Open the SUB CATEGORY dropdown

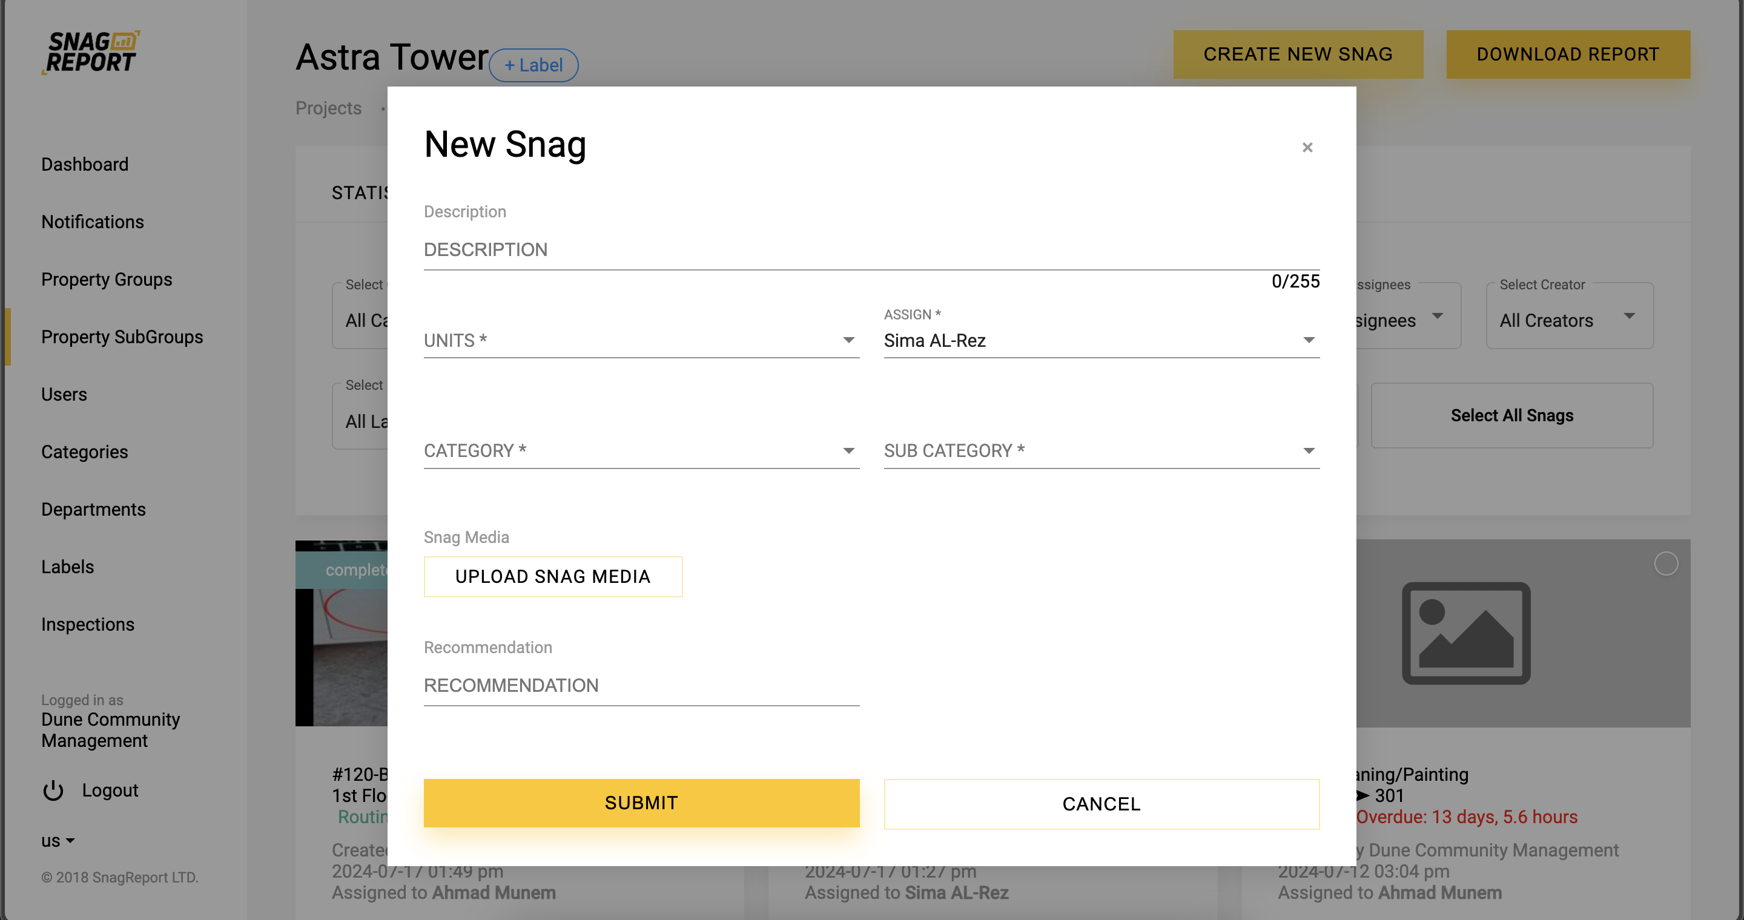point(1101,450)
